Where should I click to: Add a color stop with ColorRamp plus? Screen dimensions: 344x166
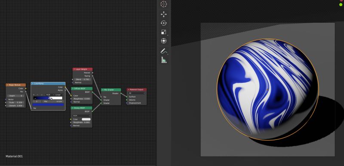34,95
